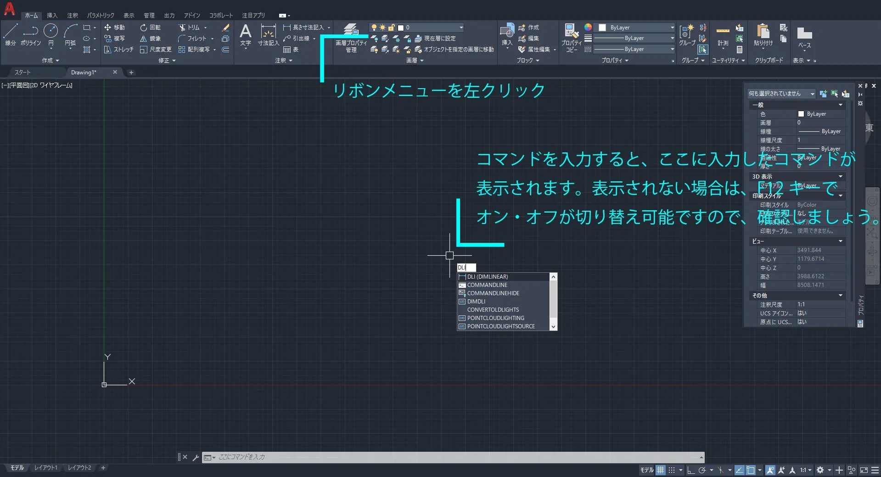Click 属性編集 button
881x477 pixels.
click(x=534, y=50)
